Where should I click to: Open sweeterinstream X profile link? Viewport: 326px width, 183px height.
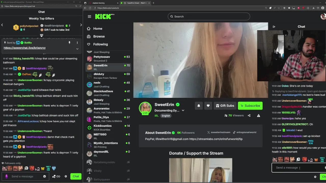pos(219,132)
